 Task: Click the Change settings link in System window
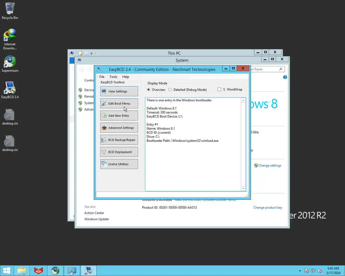click(x=270, y=165)
